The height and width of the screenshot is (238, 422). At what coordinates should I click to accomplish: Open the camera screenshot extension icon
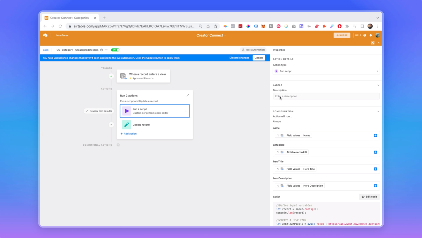pos(294,26)
